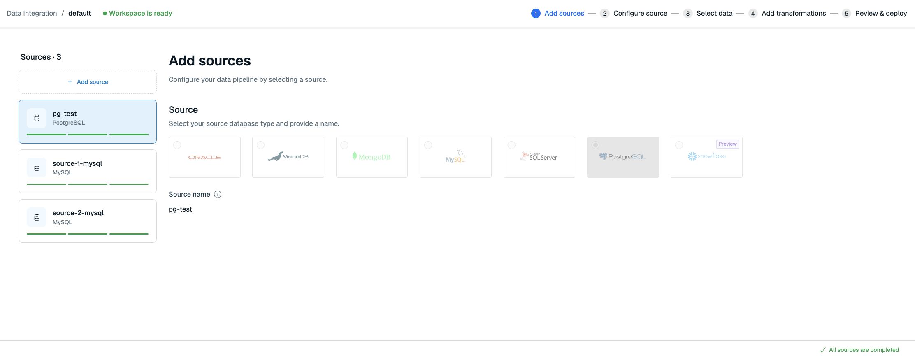Select the MySQL radio button
915x358 pixels.
(428, 145)
